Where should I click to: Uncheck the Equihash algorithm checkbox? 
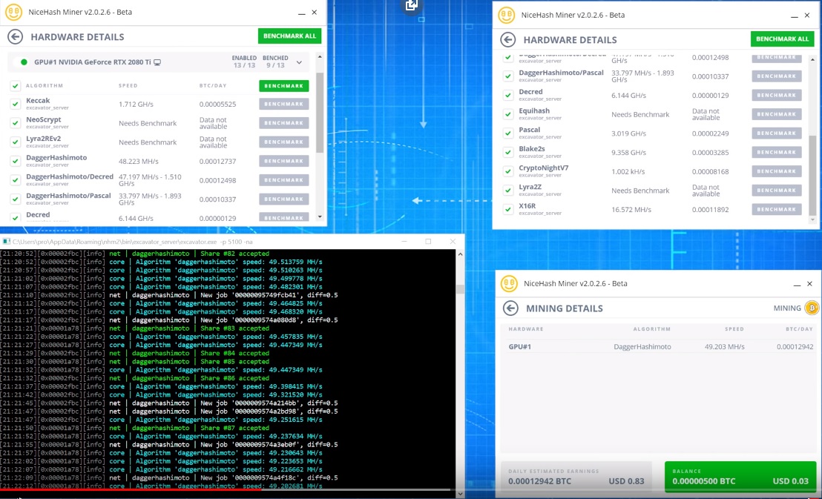coord(508,114)
